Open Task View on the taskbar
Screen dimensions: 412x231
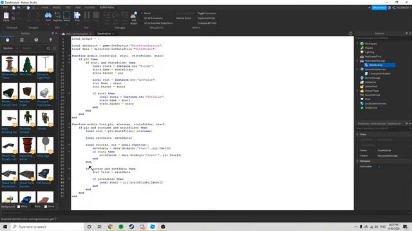click(x=100, y=227)
